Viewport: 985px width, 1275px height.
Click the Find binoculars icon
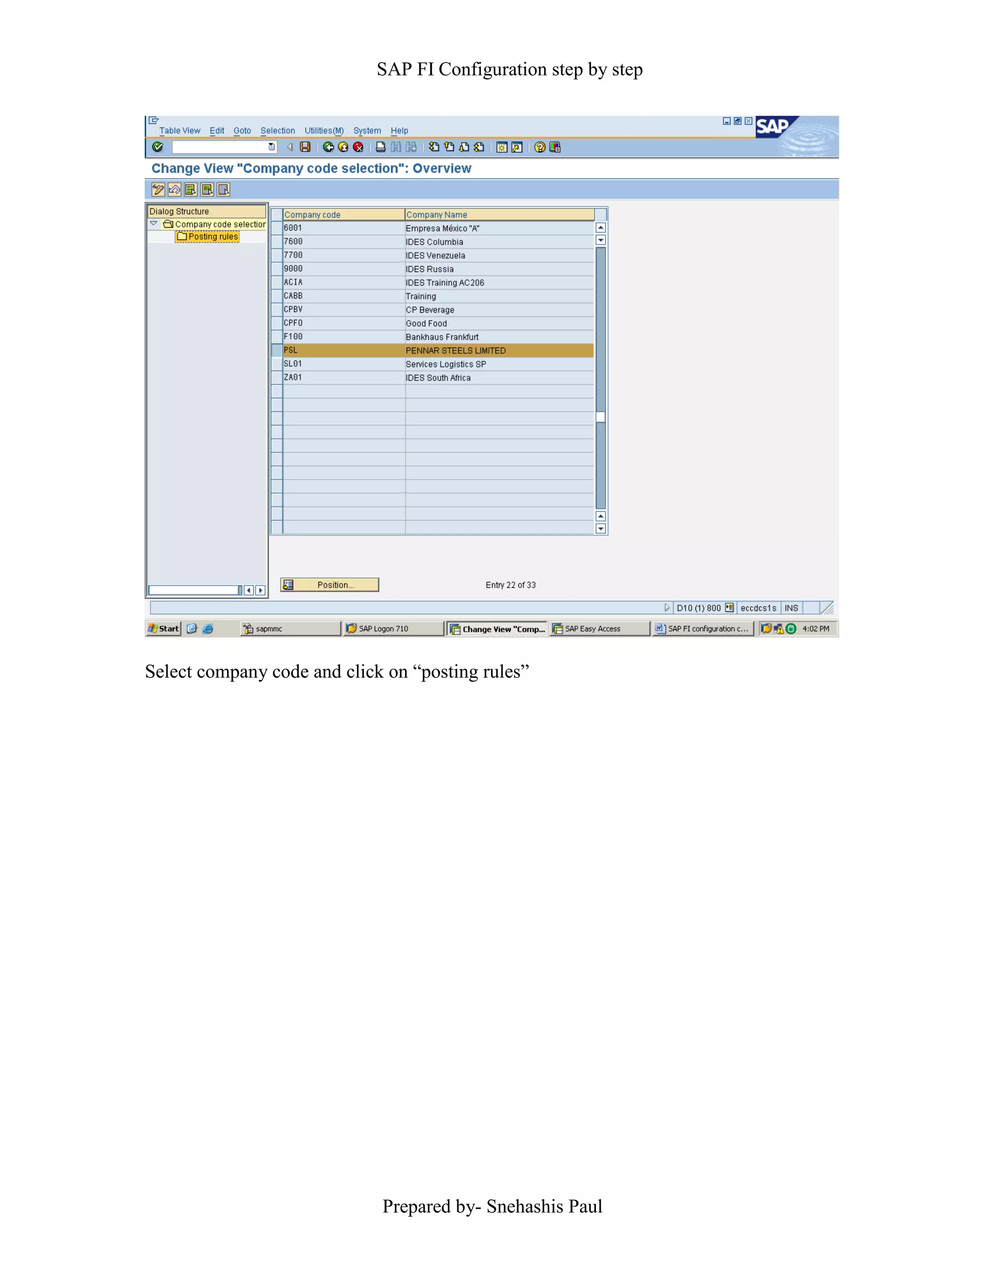396,147
